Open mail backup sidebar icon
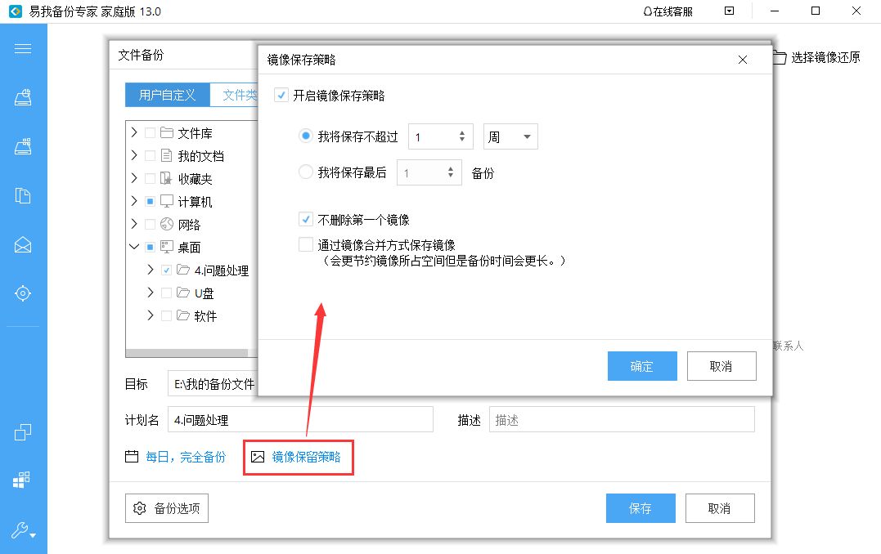Viewport: 881px width, 554px height. tap(22, 245)
